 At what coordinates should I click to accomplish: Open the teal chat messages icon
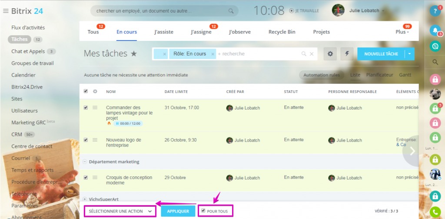pyautogui.click(x=435, y=46)
